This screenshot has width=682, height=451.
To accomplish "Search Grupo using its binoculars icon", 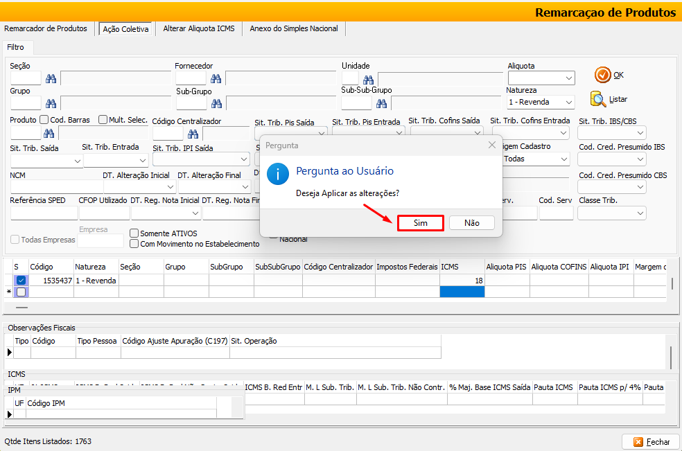I will pyautogui.click(x=51, y=103).
